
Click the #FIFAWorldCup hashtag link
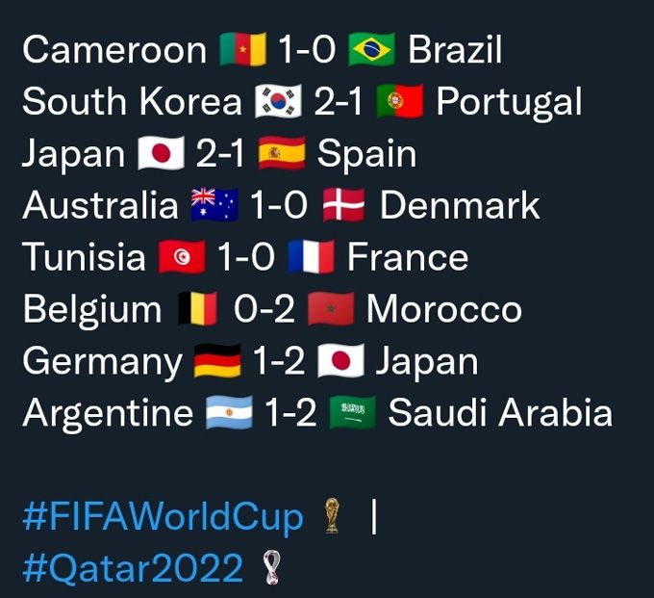(163, 517)
